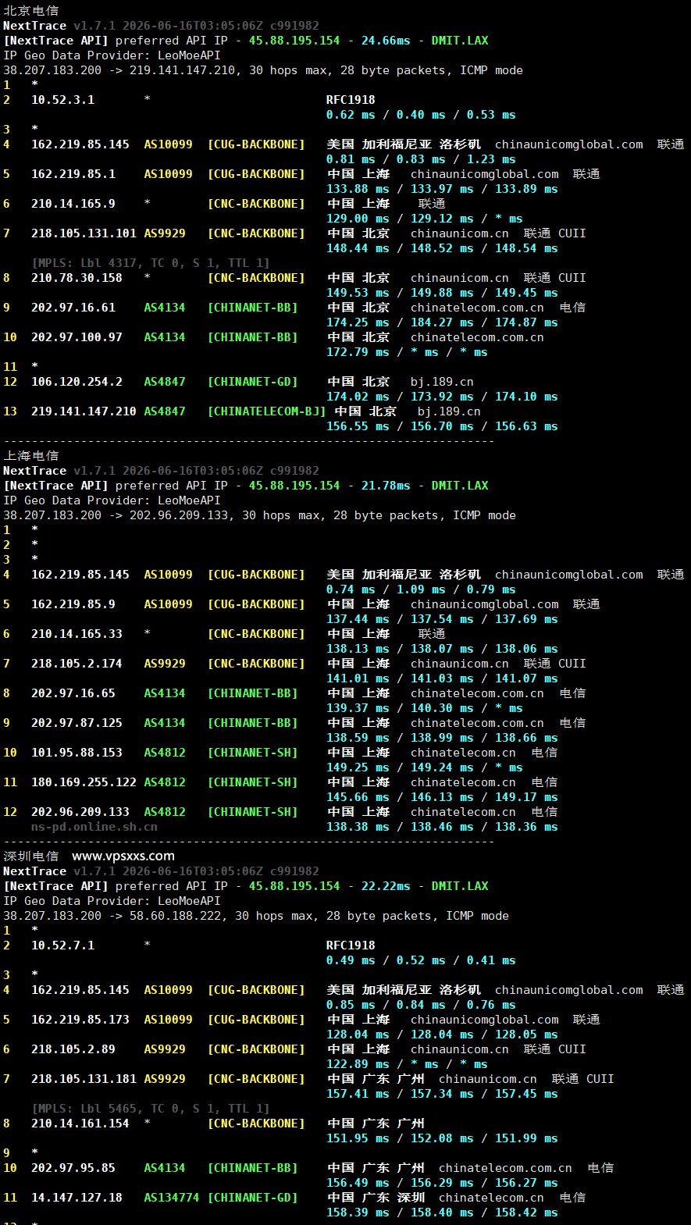
Task: Click the AS134774 number
Action: point(172,1198)
